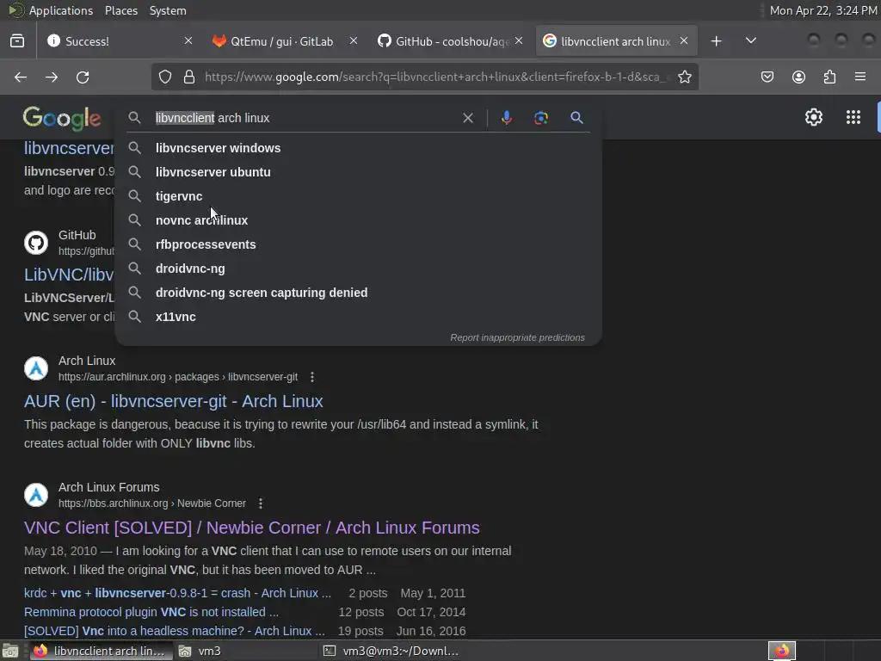This screenshot has height=661, width=881.
Task: Select libvncclient arch linux taskbar window
Action: point(101,651)
